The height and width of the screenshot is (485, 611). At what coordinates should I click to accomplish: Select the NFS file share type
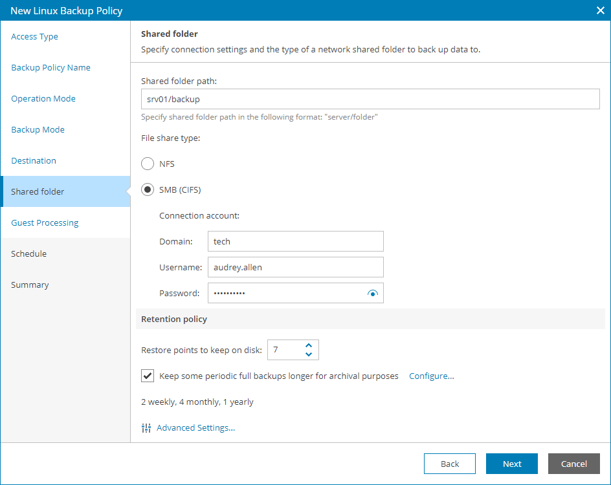pyautogui.click(x=148, y=164)
